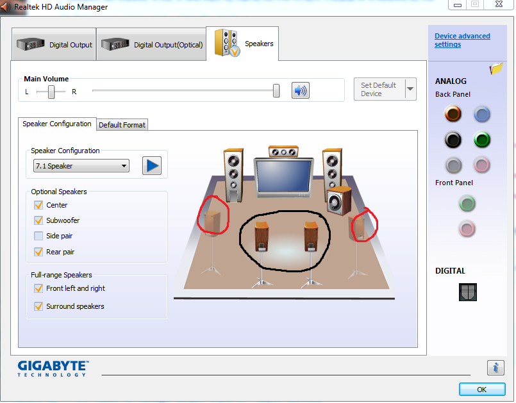This screenshot has width=516, height=403.
Task: Click the blue back panel audio jack
Action: pos(482,114)
